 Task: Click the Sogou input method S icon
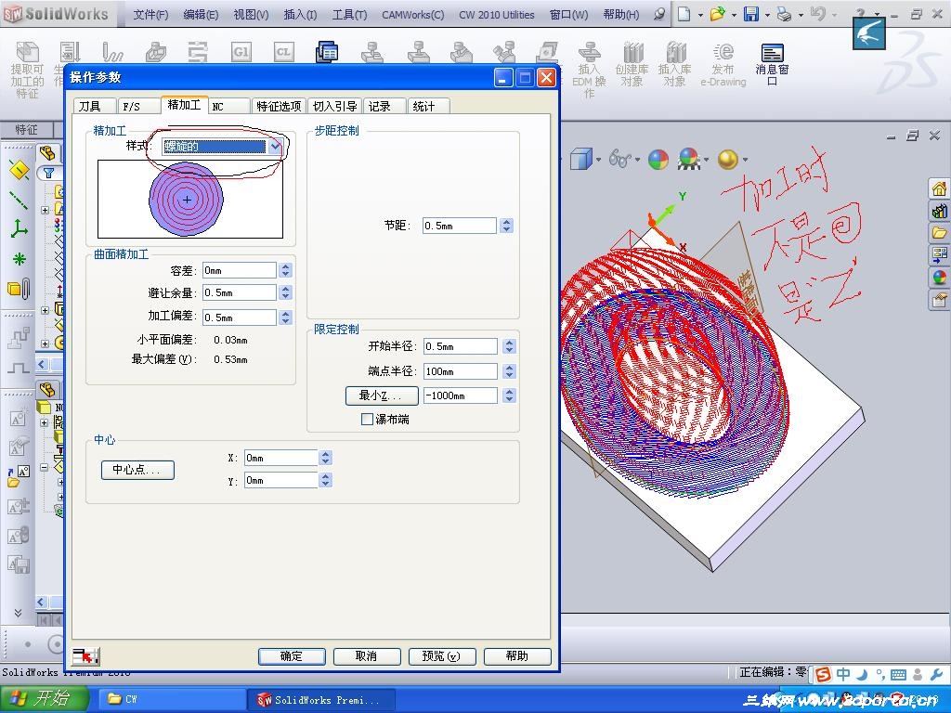tap(823, 674)
